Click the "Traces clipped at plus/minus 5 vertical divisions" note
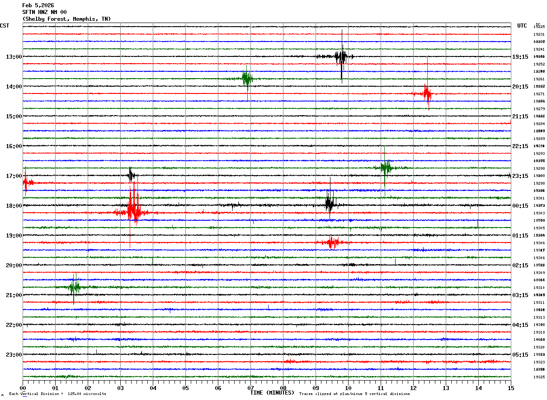 tap(354, 394)
